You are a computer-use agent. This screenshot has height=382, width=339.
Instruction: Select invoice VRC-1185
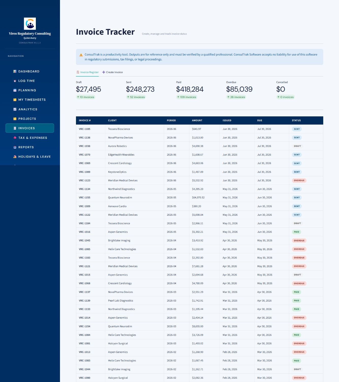[x=84, y=129]
